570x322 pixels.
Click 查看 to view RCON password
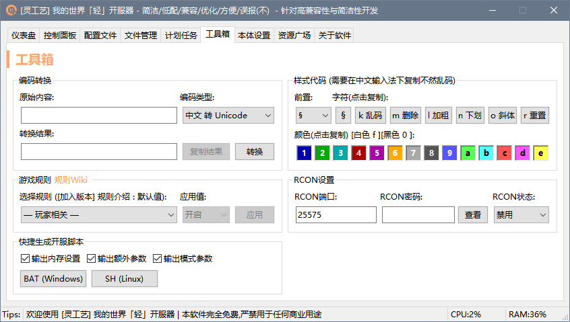pyautogui.click(x=472, y=214)
